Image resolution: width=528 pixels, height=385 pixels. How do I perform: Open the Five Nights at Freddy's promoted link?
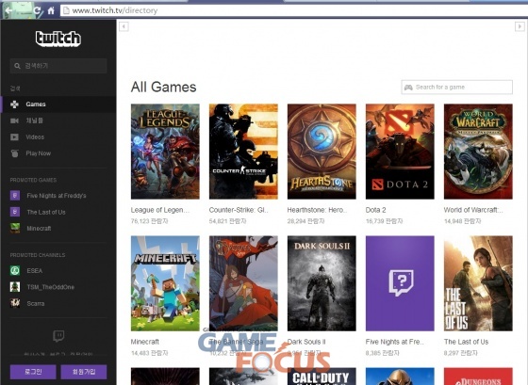click(57, 196)
